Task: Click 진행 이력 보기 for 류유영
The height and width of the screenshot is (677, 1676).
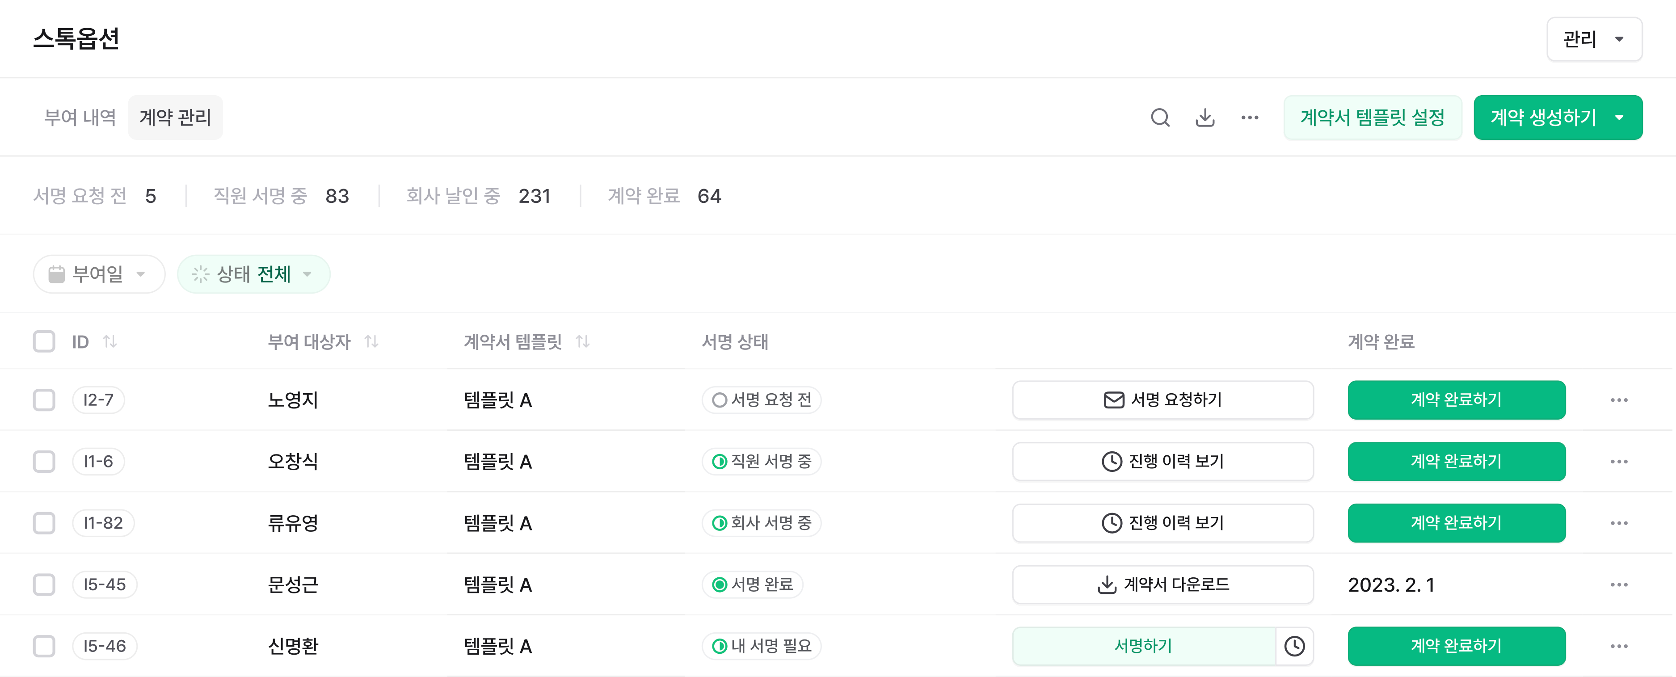Action: [x=1162, y=523]
